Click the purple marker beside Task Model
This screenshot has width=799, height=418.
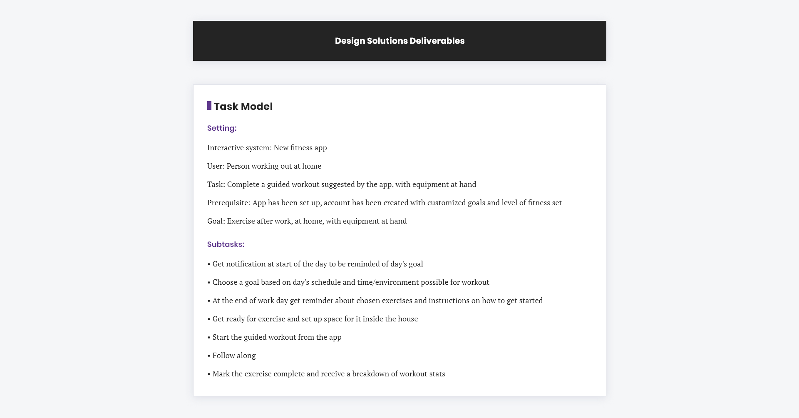click(209, 106)
